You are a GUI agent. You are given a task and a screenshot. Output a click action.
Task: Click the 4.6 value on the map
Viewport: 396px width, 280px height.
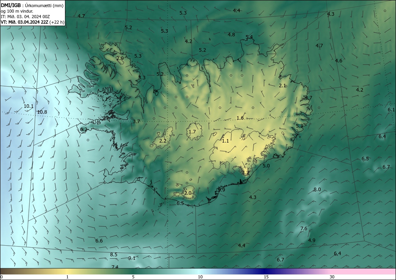(339, 60)
